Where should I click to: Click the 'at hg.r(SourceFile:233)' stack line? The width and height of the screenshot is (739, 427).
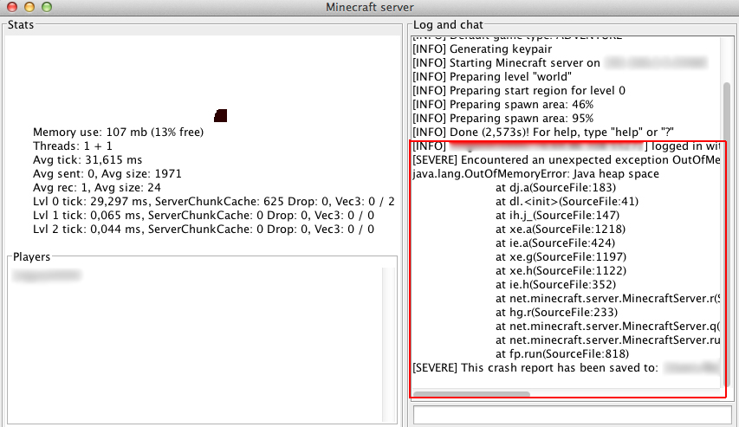click(x=556, y=313)
